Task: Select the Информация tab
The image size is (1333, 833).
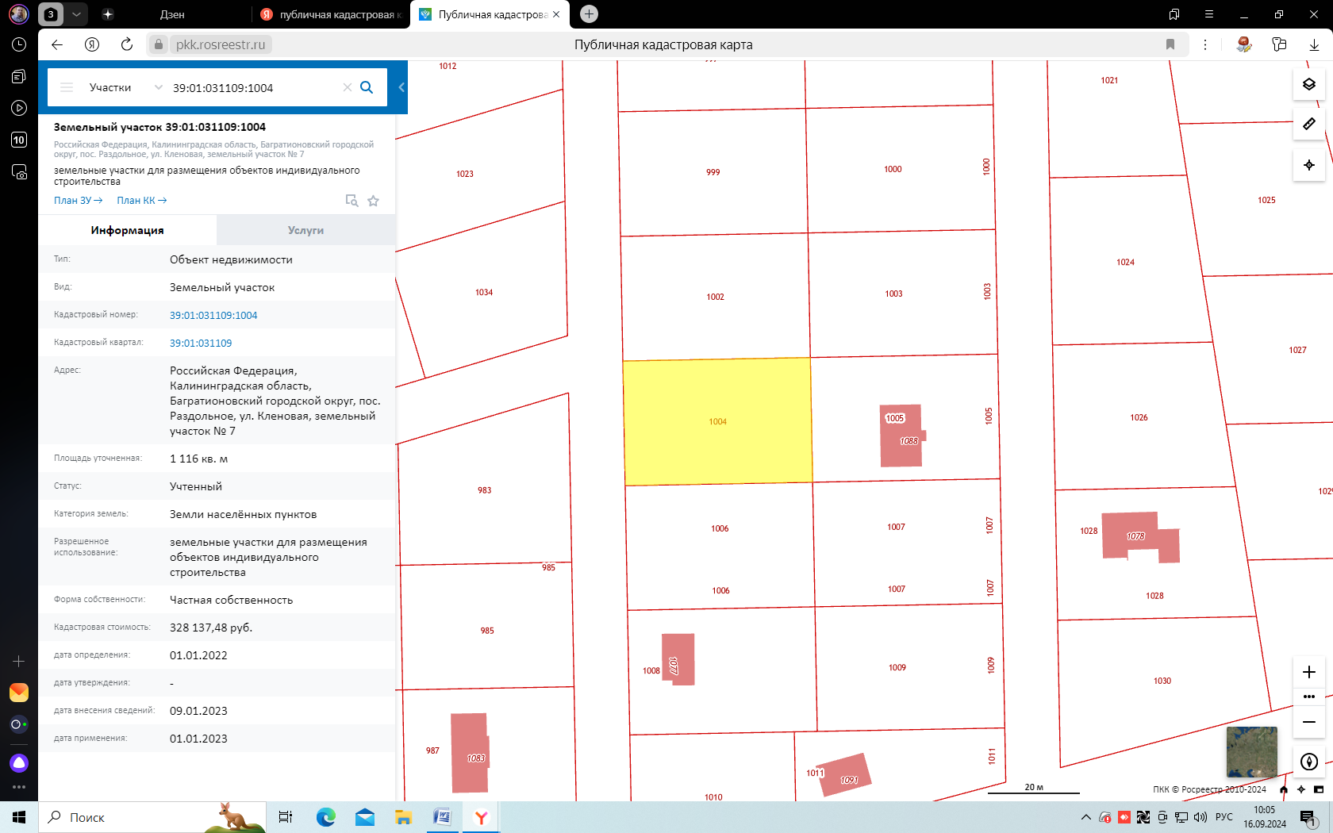Action: tap(127, 230)
